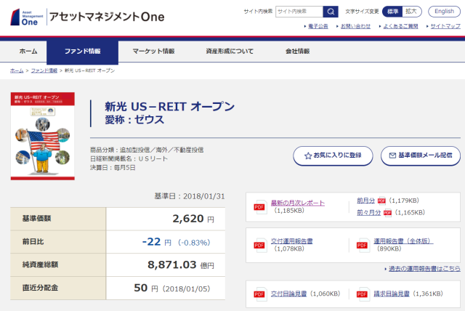Click the magnifier search button

[x=331, y=12]
